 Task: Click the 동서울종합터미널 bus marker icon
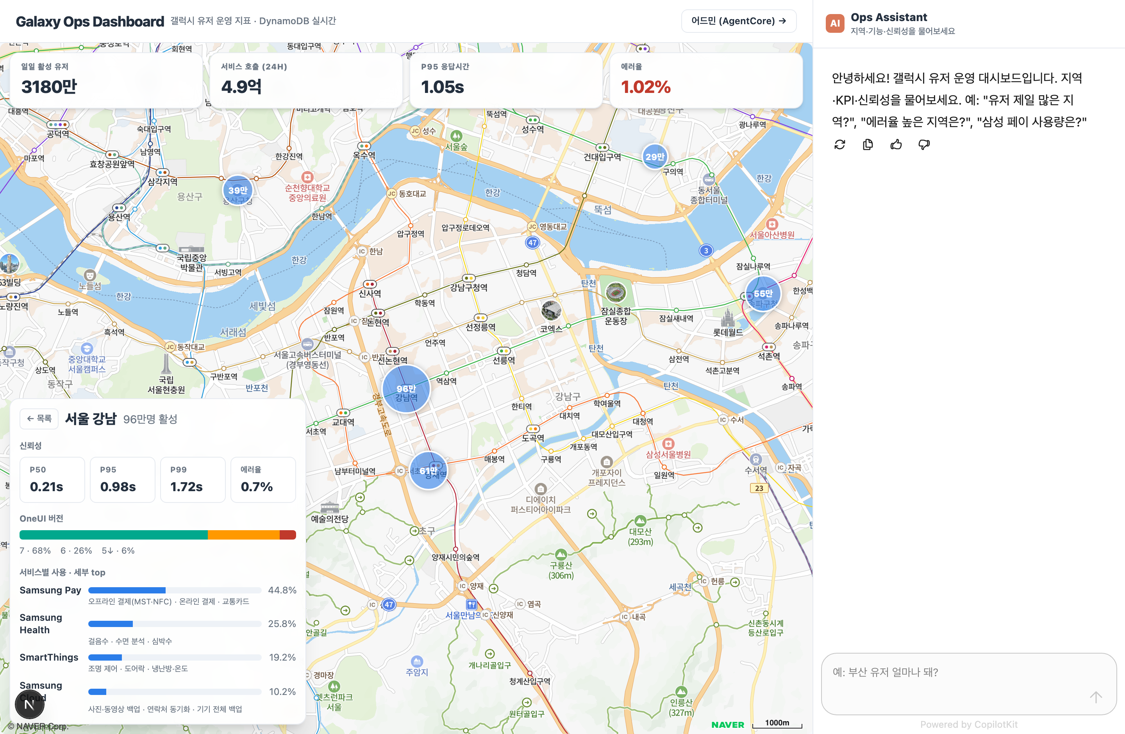(709, 180)
